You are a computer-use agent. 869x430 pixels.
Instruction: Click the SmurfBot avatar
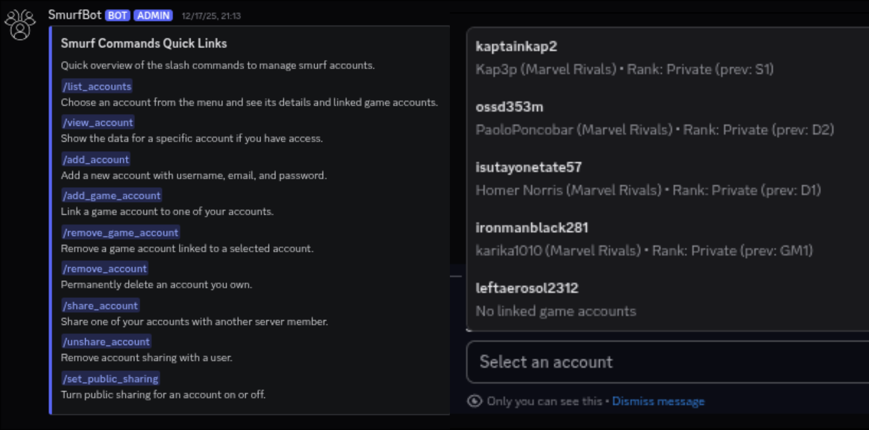pyautogui.click(x=20, y=24)
